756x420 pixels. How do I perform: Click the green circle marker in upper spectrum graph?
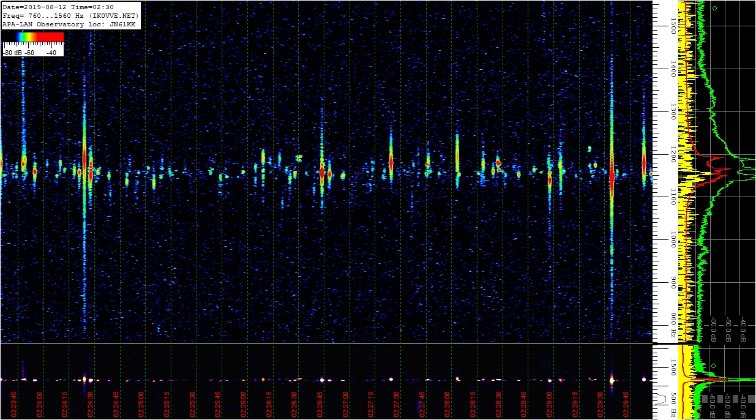(714, 9)
